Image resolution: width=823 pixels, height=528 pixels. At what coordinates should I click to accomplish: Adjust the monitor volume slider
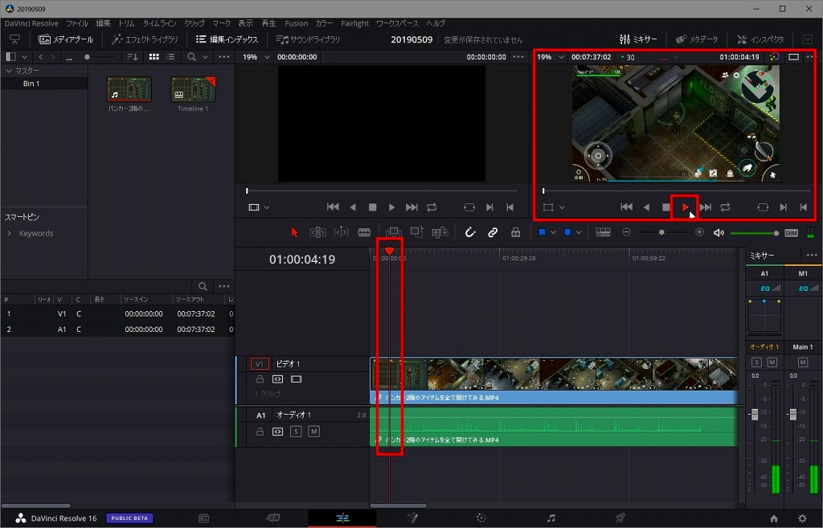(753, 233)
